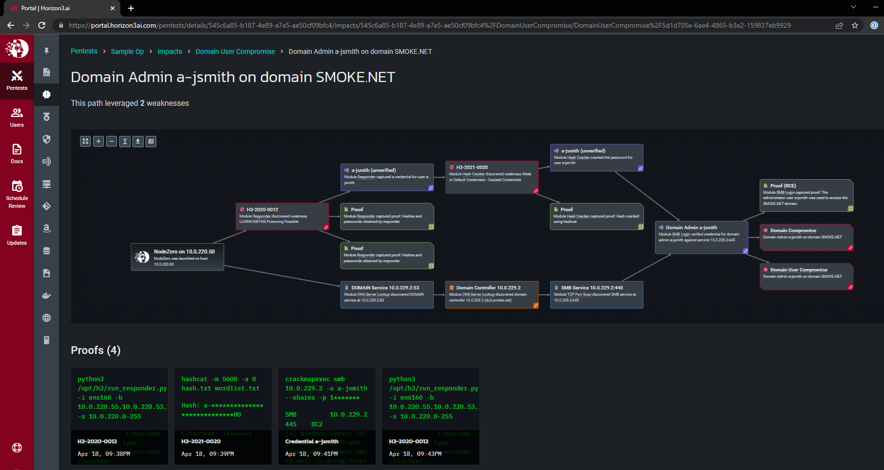Pin the secondary sidebar

point(47,50)
